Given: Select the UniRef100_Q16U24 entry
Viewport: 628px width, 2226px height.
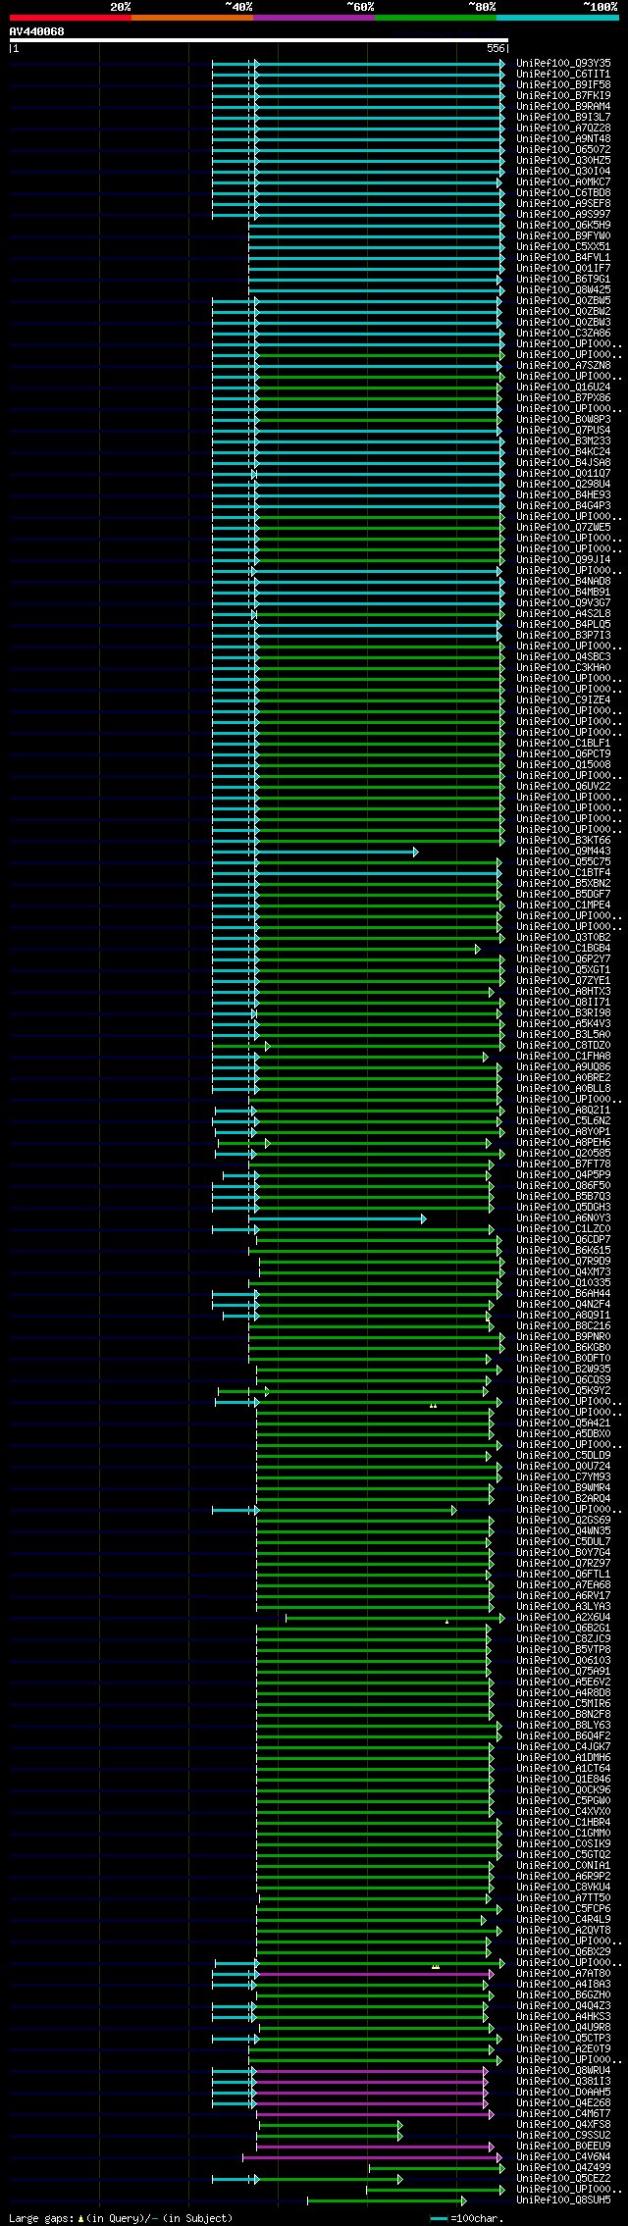Looking at the screenshot, I should click(563, 387).
